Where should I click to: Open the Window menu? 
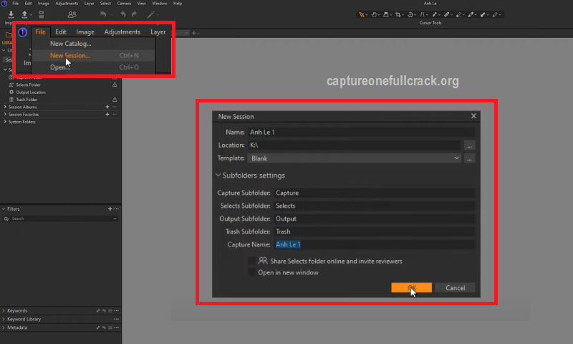tap(159, 4)
